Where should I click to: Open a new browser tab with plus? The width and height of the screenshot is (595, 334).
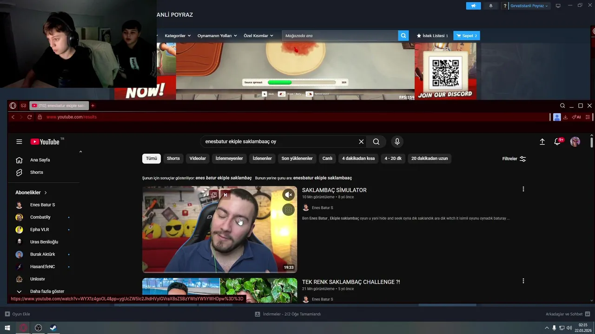point(93,106)
